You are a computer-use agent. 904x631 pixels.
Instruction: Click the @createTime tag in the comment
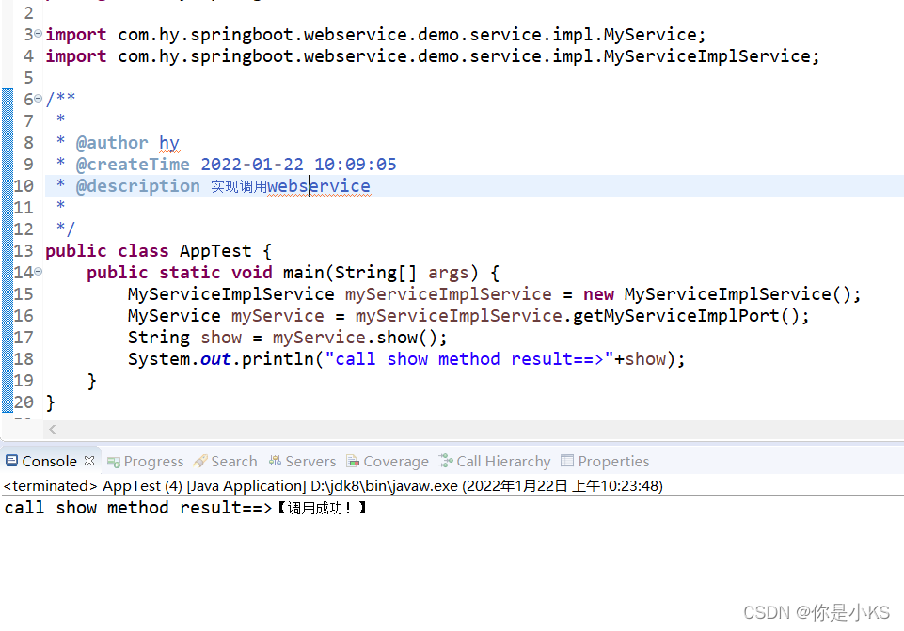coord(133,165)
